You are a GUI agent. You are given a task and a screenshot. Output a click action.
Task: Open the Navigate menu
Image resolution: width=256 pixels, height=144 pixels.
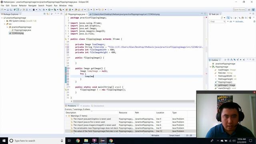pyautogui.click(x=32, y=6)
